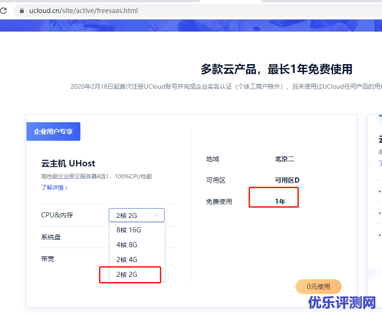The width and height of the screenshot is (382, 315).
Task: Select the 8核 16G option
Action: pyautogui.click(x=129, y=230)
